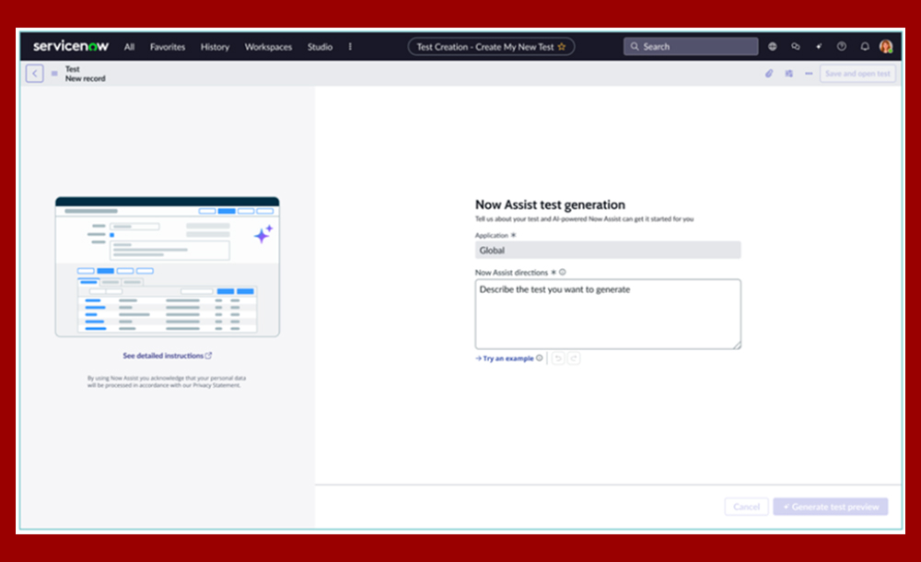Redo text using the redo arrow icon
Screen dimensions: 921x562
point(574,357)
